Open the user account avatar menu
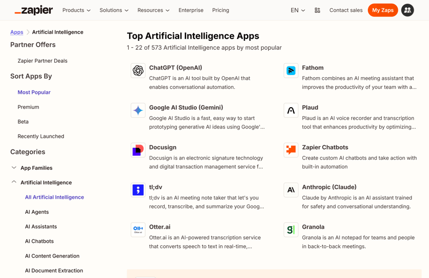This screenshot has height=278, width=429. click(x=408, y=10)
